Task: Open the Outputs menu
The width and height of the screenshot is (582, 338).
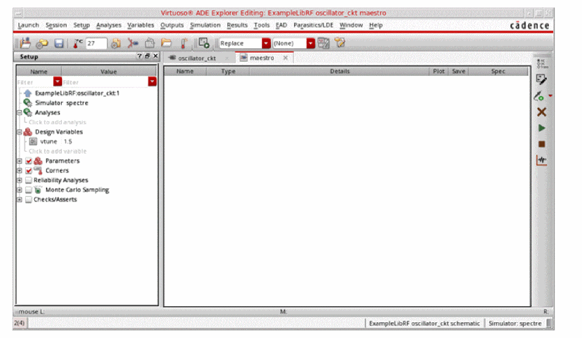Action: (172, 25)
